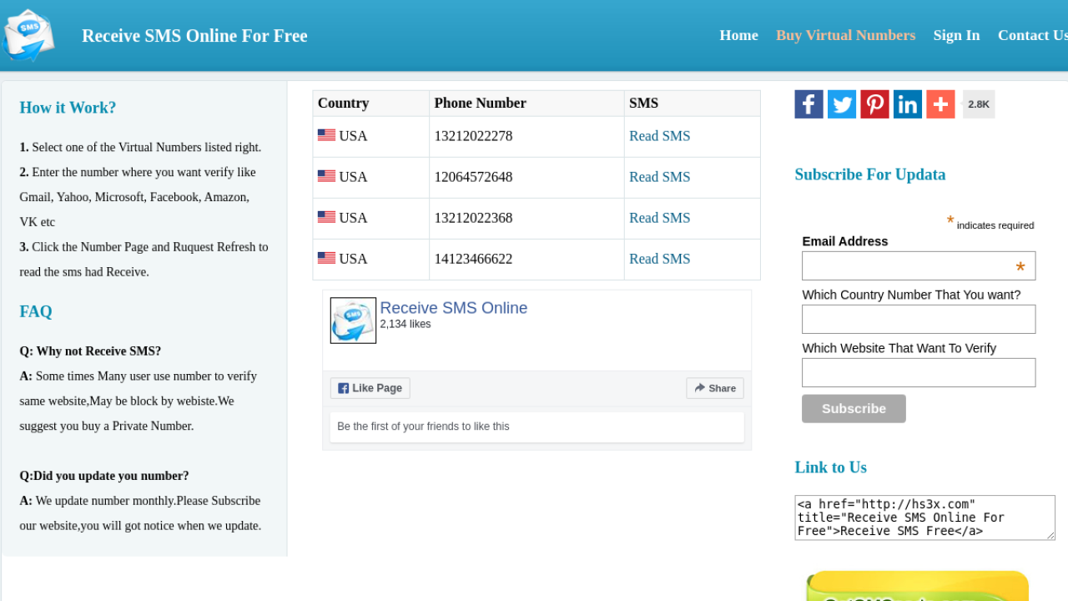Click the Facebook Share button
The height and width of the screenshot is (601, 1068).
[714, 388]
